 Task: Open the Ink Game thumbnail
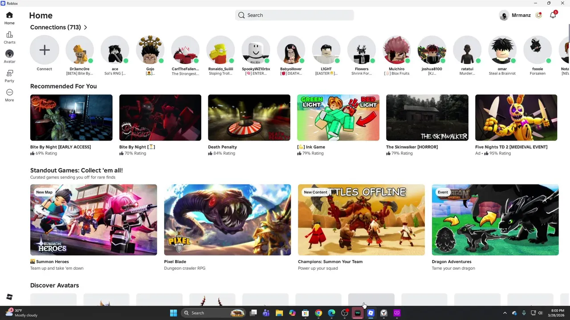tap(338, 117)
